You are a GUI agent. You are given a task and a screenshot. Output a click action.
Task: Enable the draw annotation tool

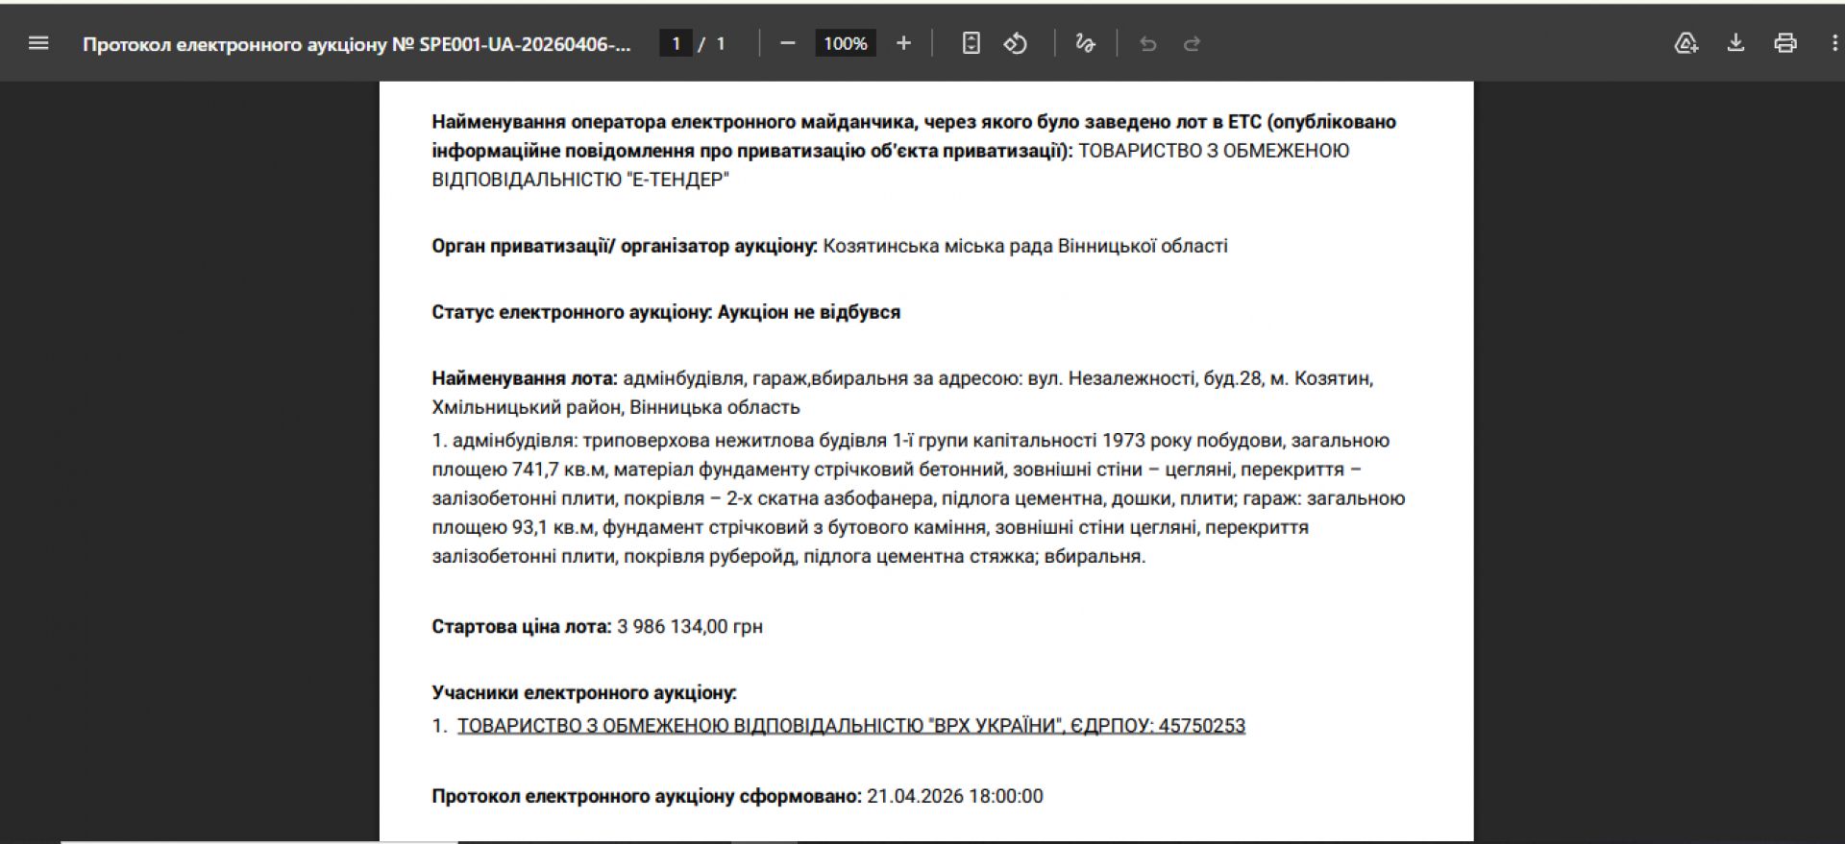pyautogui.click(x=1085, y=43)
